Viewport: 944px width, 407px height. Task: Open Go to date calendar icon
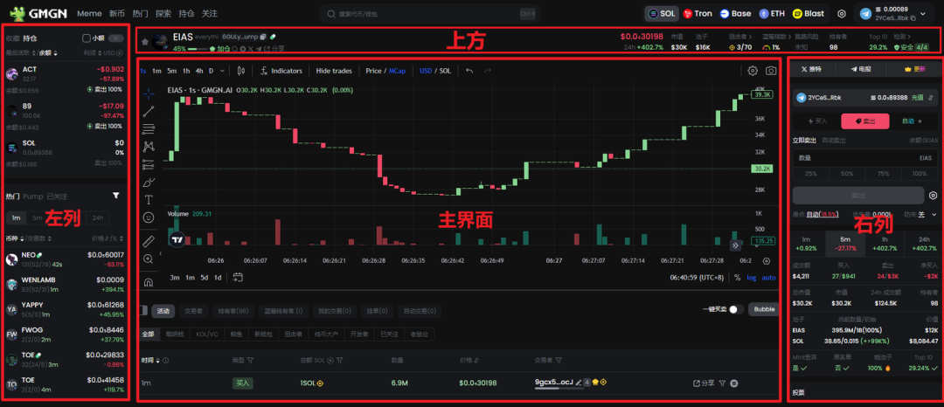tap(238, 277)
